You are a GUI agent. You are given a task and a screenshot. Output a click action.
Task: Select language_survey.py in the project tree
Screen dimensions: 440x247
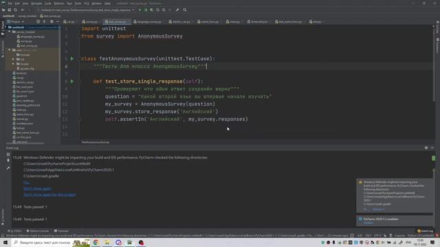(x=30, y=36)
